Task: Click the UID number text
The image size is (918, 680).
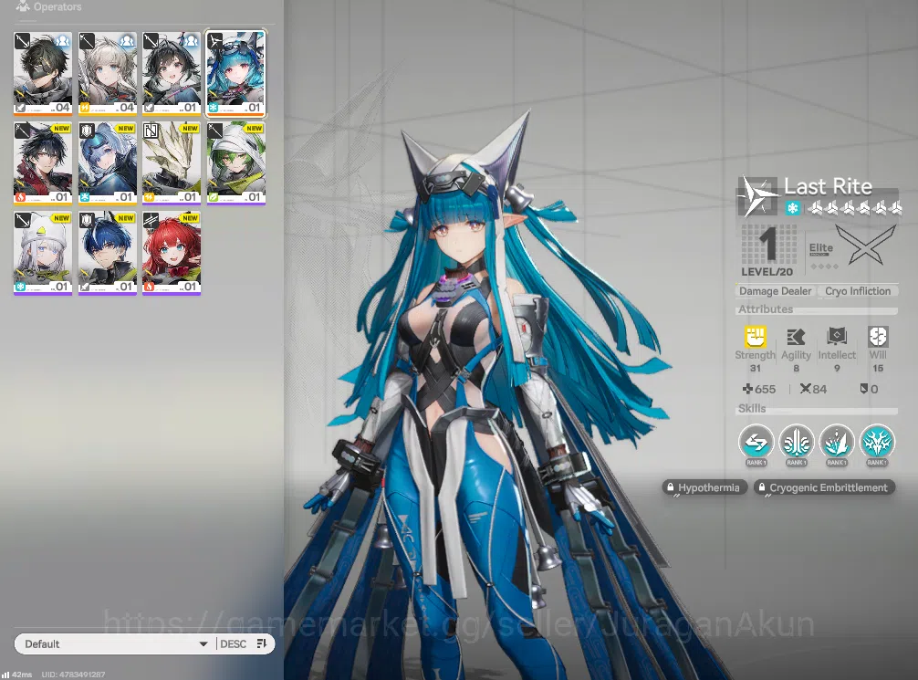Action: pos(73,675)
